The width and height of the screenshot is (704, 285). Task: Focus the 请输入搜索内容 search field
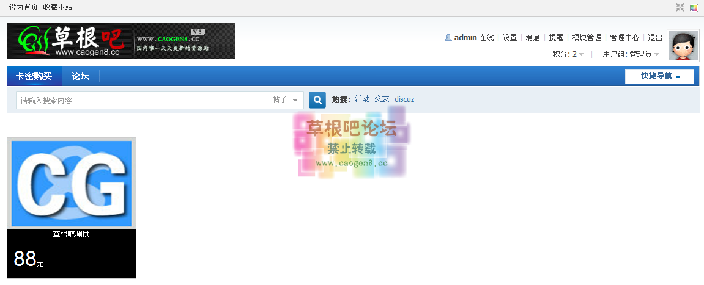141,100
